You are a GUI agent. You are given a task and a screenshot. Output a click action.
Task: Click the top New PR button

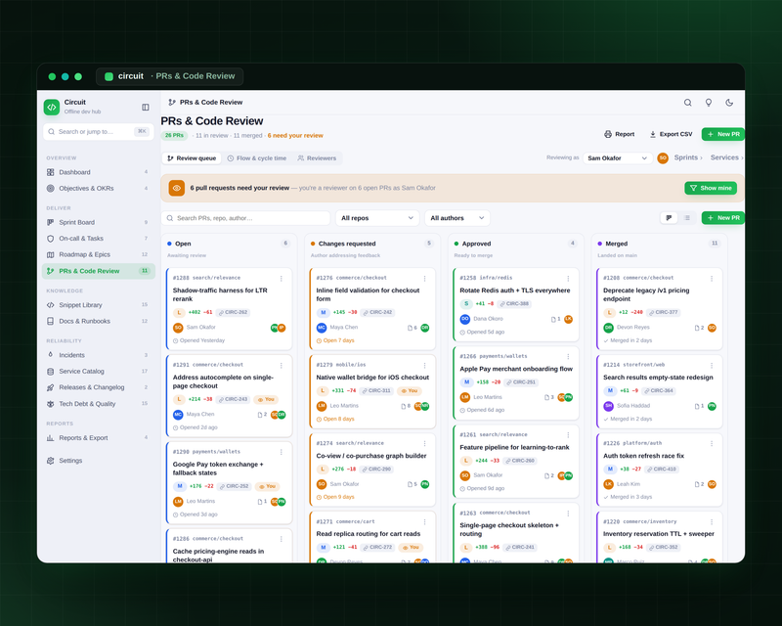(x=723, y=134)
